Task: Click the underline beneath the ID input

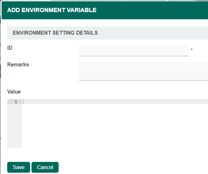Action: pos(134,56)
